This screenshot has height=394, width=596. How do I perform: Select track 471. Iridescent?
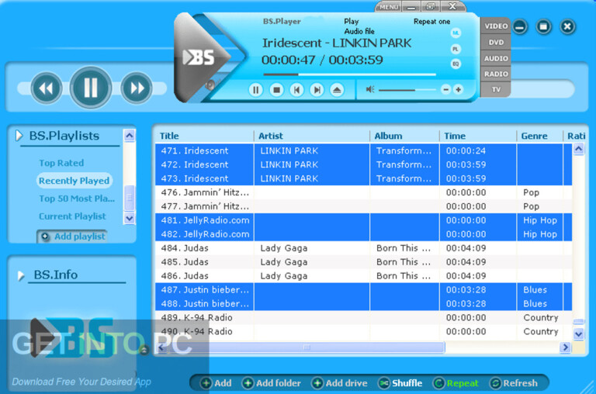(x=363, y=150)
